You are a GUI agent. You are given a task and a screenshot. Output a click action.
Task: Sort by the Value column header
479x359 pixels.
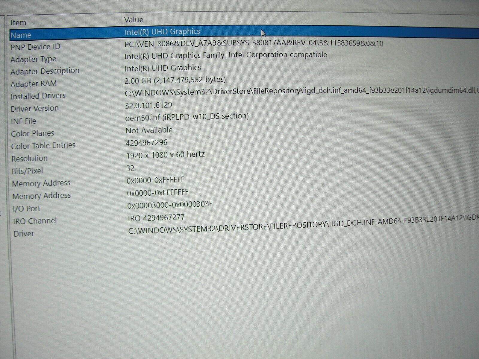pyautogui.click(x=134, y=20)
